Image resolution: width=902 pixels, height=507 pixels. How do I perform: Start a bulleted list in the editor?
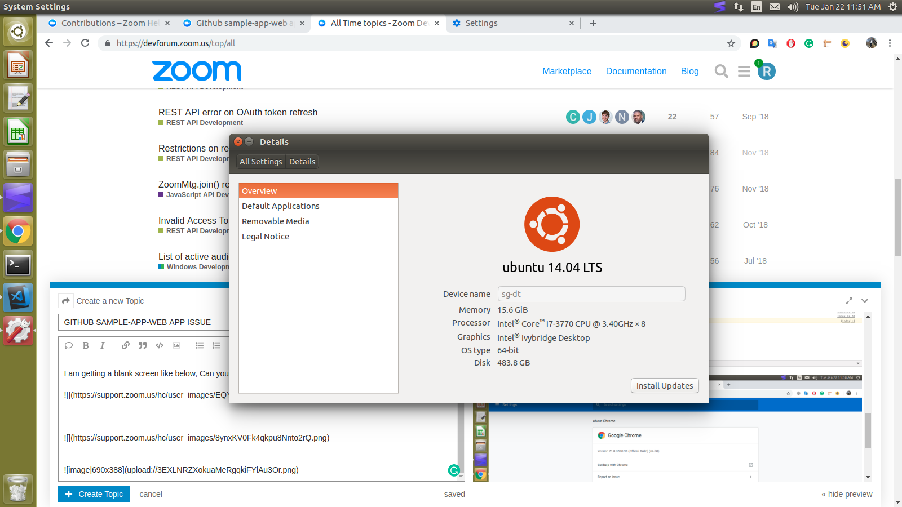200,345
